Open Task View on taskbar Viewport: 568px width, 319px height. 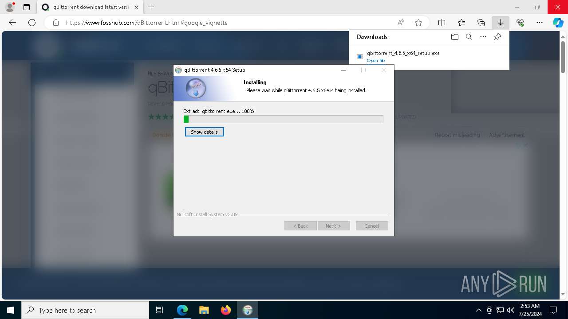[x=160, y=310]
